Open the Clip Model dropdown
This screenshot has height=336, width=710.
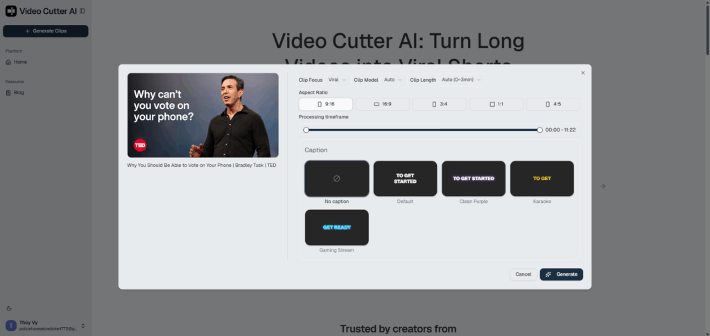coord(394,80)
